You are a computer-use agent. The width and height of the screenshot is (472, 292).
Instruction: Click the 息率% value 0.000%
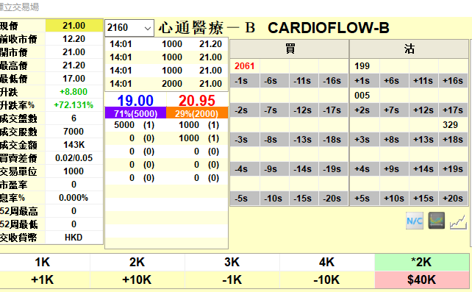[74, 198]
